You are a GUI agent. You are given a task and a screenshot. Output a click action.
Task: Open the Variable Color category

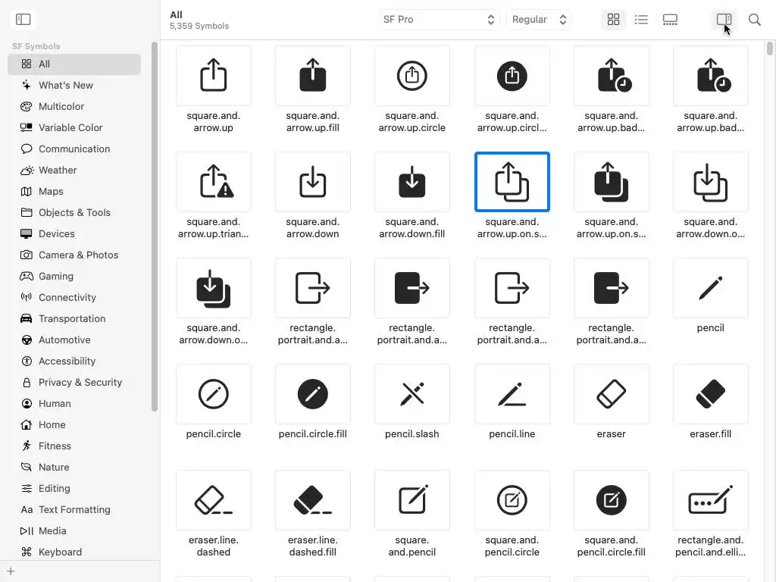[x=74, y=127]
